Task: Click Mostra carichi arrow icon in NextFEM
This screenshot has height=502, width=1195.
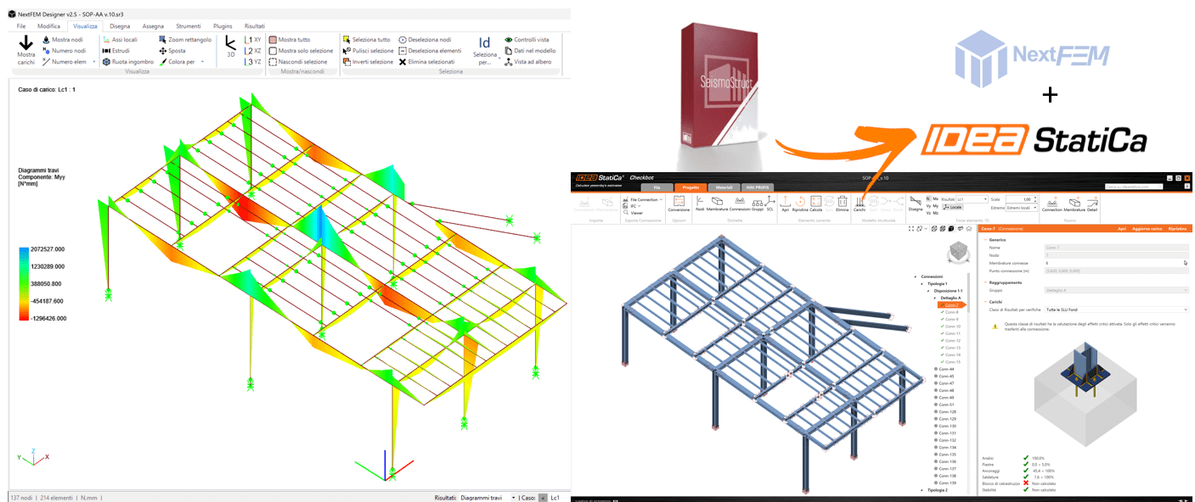Action: [x=25, y=42]
